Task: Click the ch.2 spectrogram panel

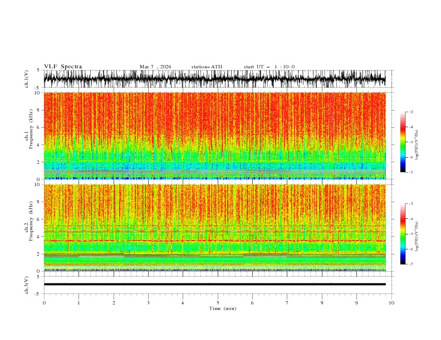Action: click(214, 228)
